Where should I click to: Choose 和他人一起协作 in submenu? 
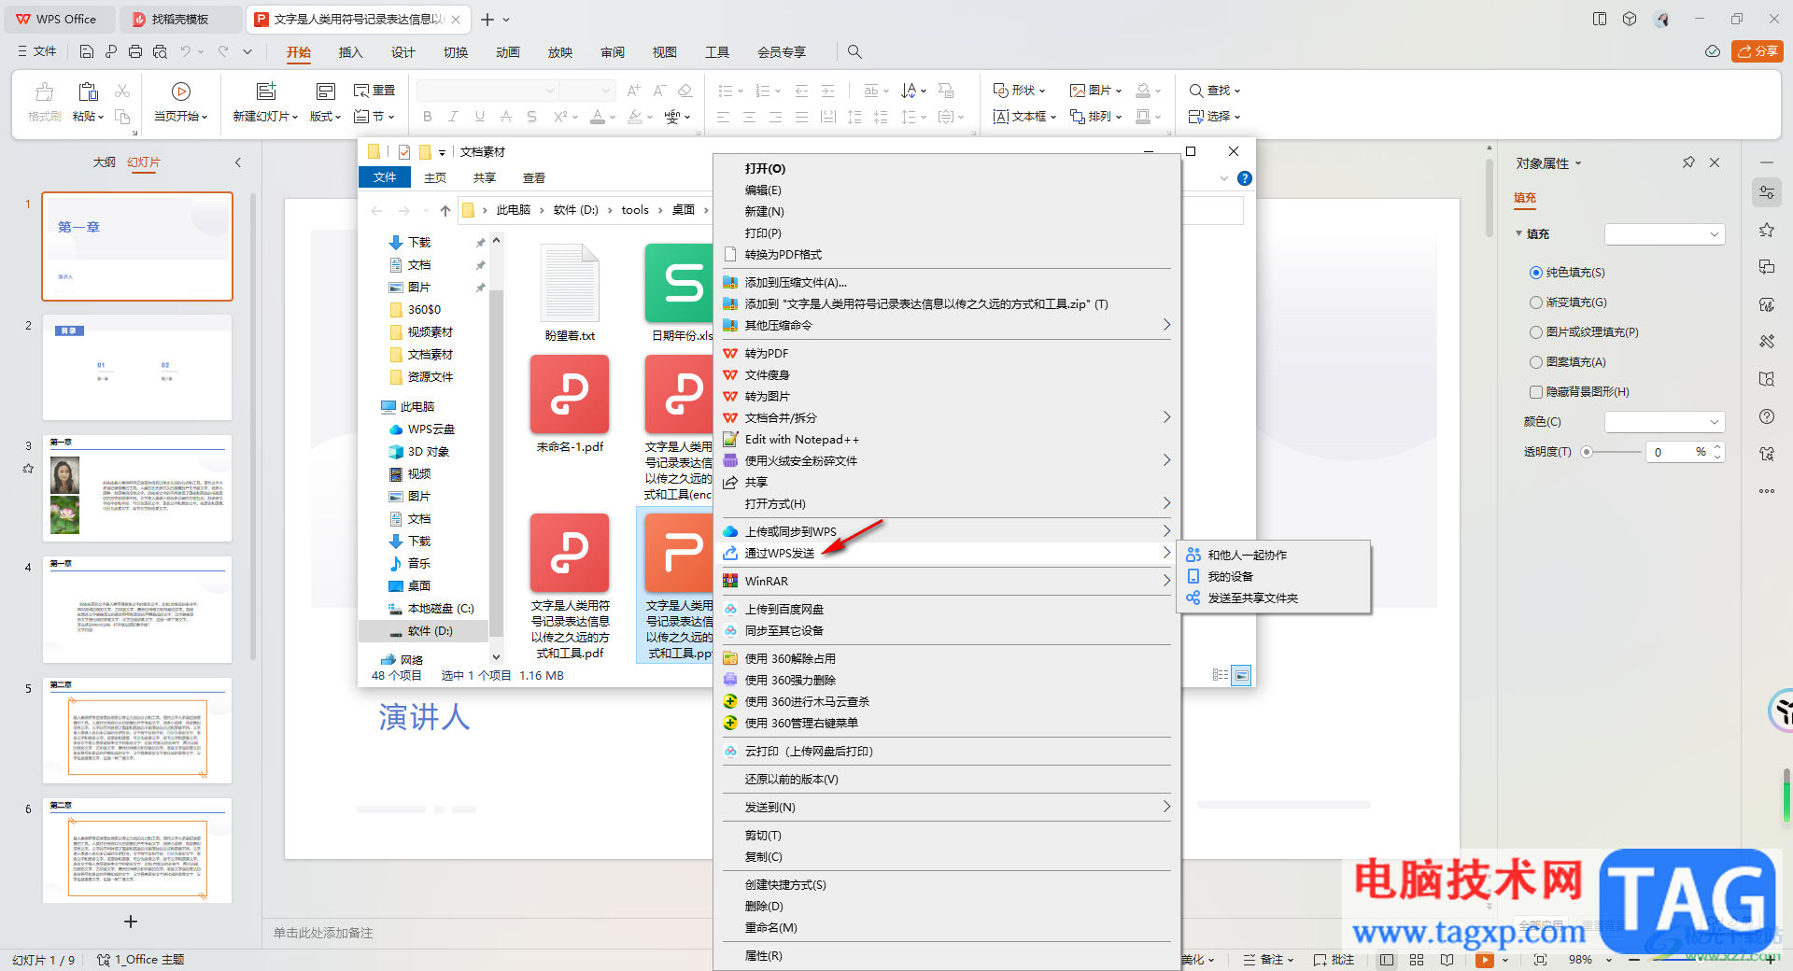(x=1274, y=556)
